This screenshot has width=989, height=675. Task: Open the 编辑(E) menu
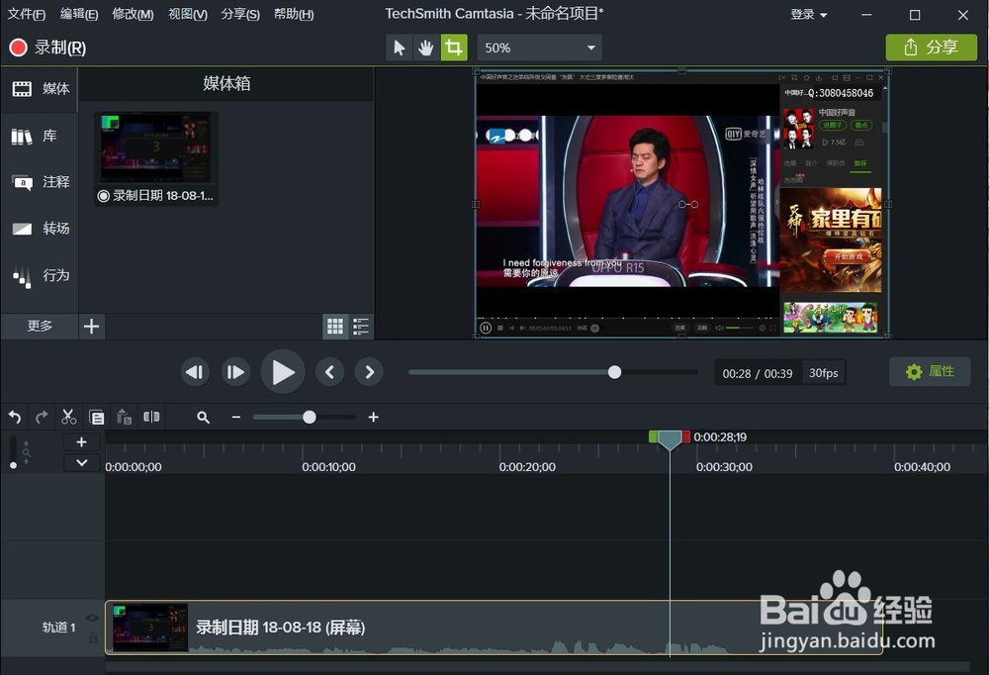pyautogui.click(x=79, y=14)
